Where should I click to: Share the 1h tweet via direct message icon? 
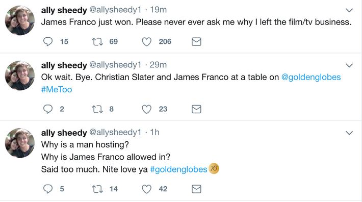[x=196, y=189]
